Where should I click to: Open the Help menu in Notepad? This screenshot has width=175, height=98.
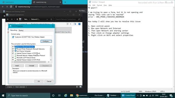pyautogui.click(x=110, y=5)
